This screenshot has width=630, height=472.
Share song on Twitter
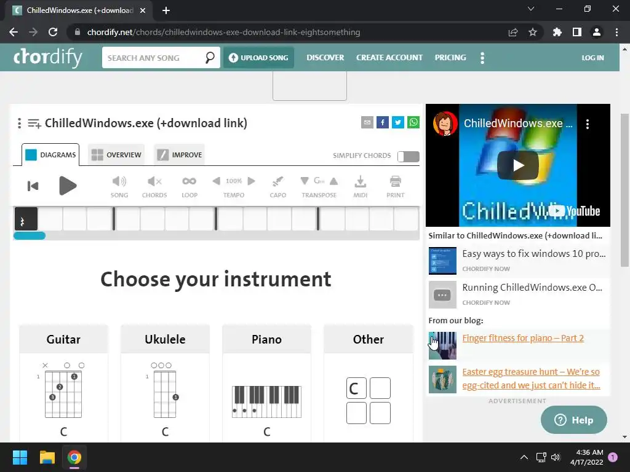pyautogui.click(x=398, y=122)
